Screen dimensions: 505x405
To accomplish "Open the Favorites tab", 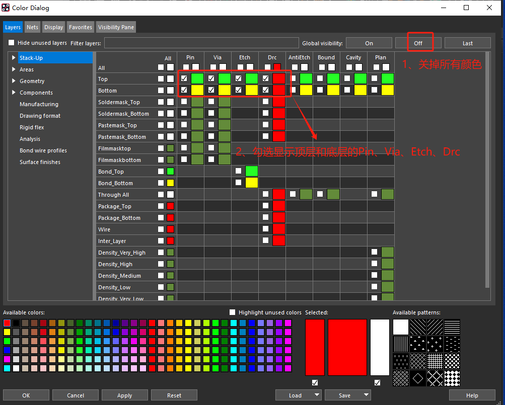I will point(81,27).
